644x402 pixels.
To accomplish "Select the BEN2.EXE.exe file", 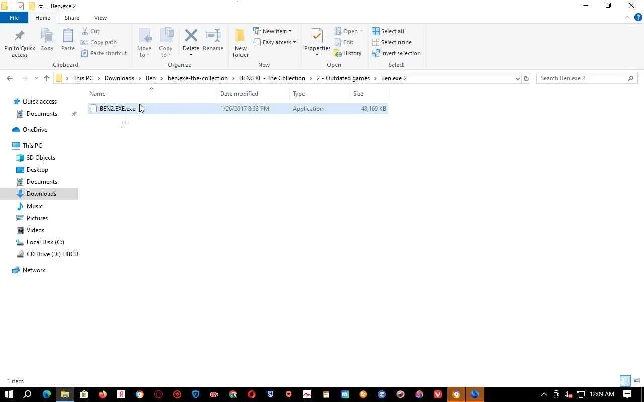I will 238,109.
